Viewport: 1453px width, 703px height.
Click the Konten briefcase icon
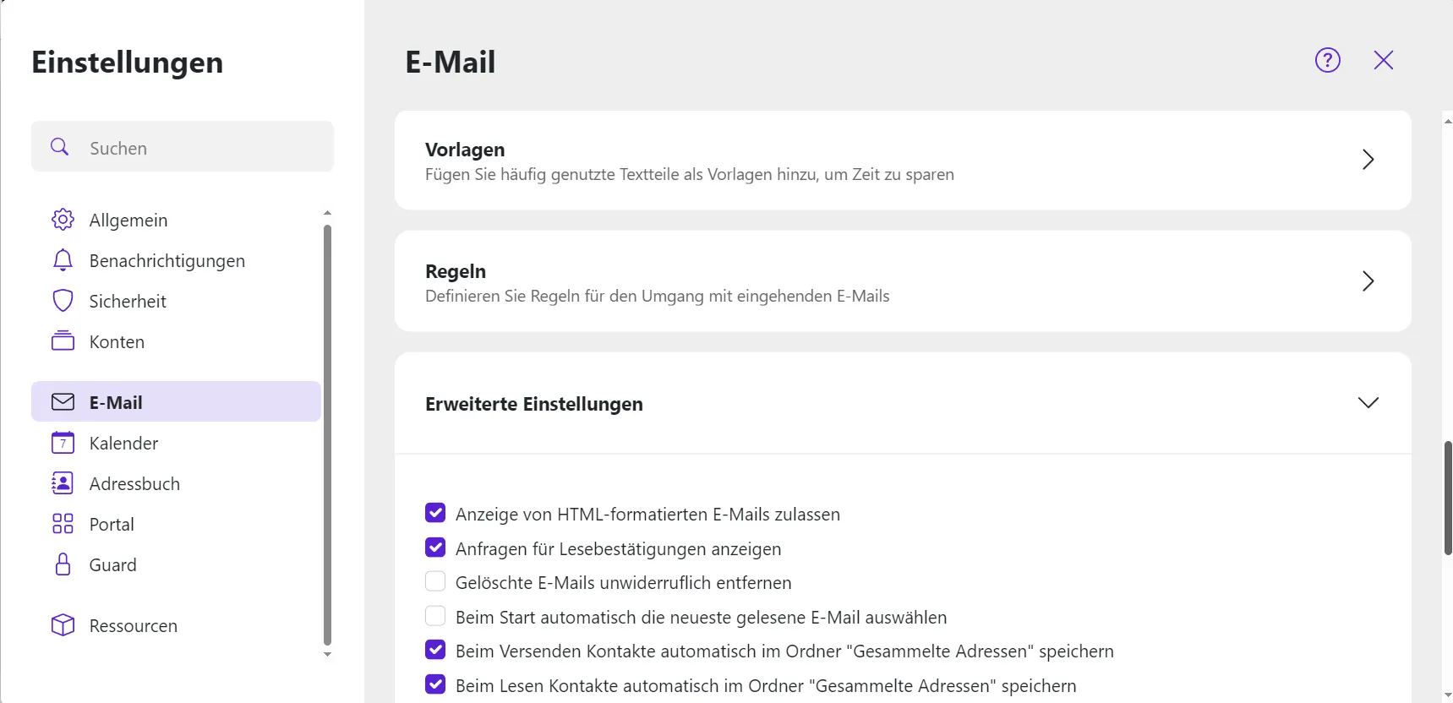[x=62, y=341]
